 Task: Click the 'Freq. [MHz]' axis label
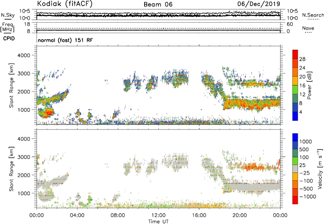7,27
